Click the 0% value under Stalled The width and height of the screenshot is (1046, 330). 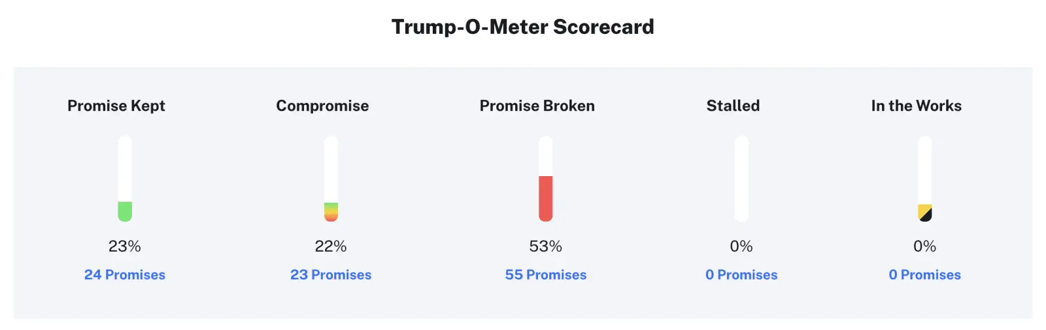click(741, 246)
